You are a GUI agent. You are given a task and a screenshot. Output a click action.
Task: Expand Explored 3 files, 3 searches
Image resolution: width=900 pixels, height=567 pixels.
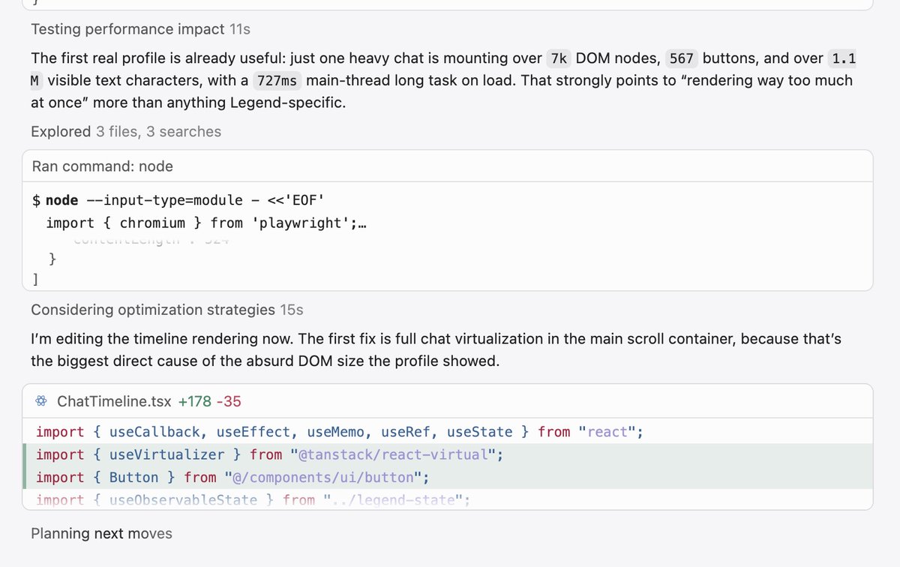point(126,131)
